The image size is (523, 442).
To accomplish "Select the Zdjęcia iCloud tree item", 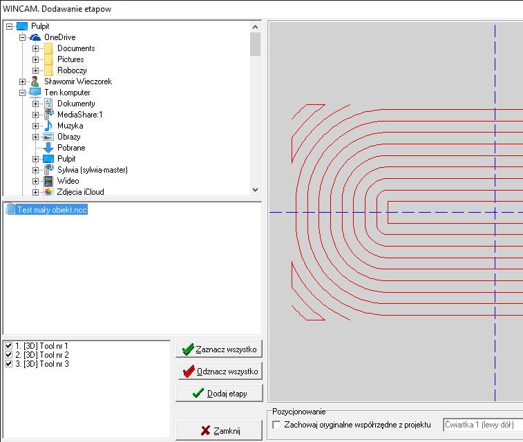I will pos(80,192).
